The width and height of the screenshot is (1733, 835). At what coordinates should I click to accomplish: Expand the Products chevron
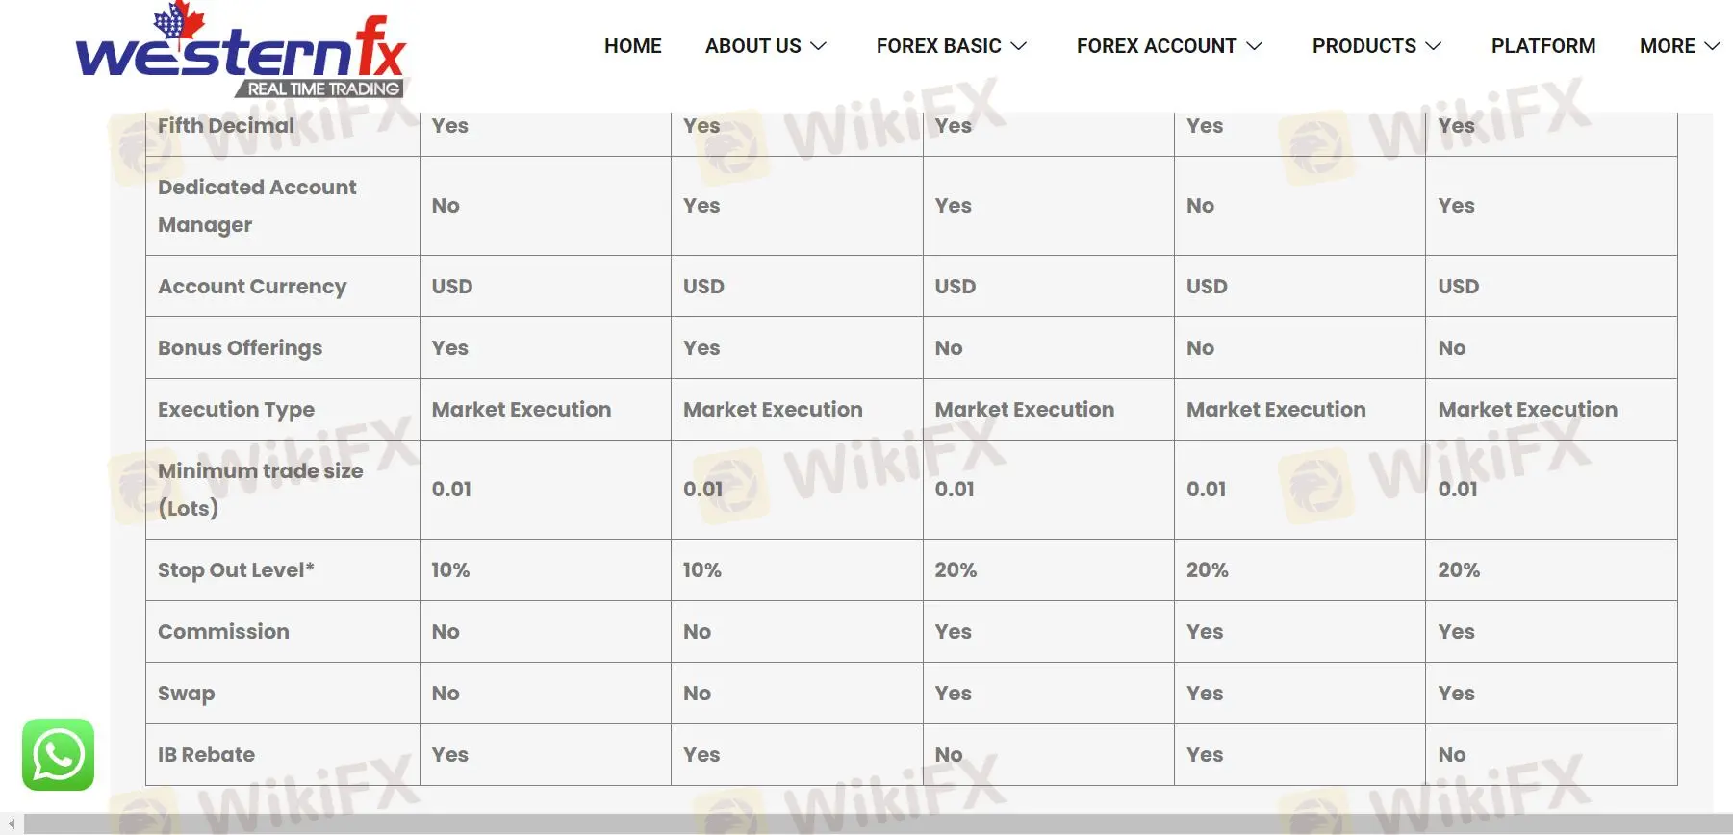(x=1433, y=46)
